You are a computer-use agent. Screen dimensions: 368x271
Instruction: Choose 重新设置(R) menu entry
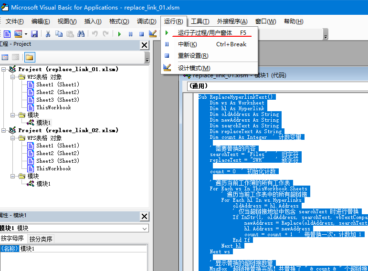coord(209,56)
